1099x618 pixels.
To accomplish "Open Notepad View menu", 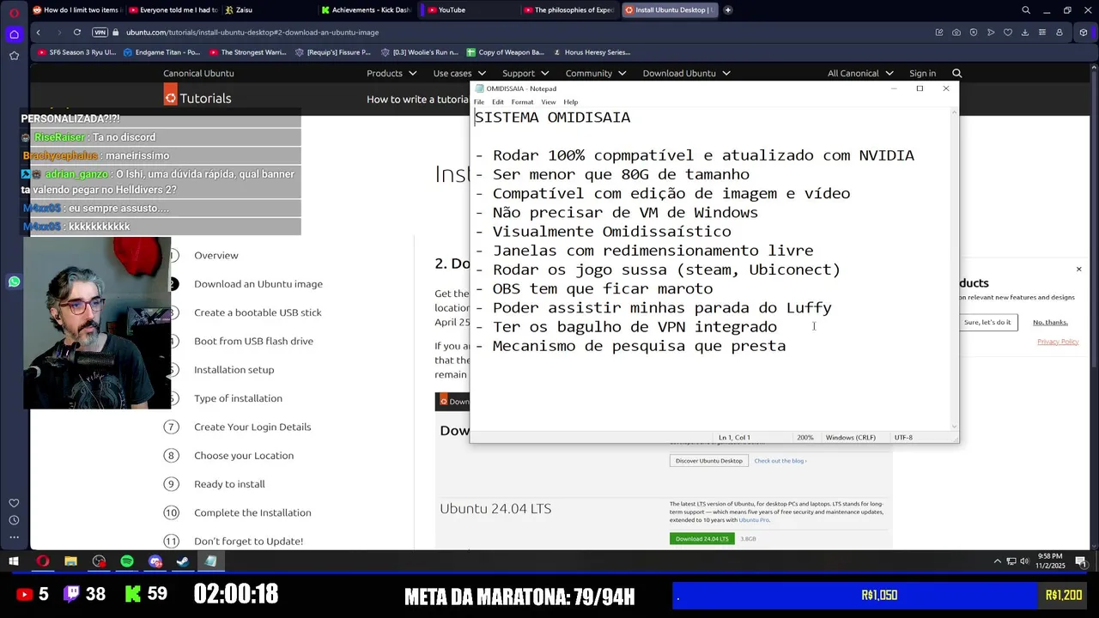I will (548, 102).
